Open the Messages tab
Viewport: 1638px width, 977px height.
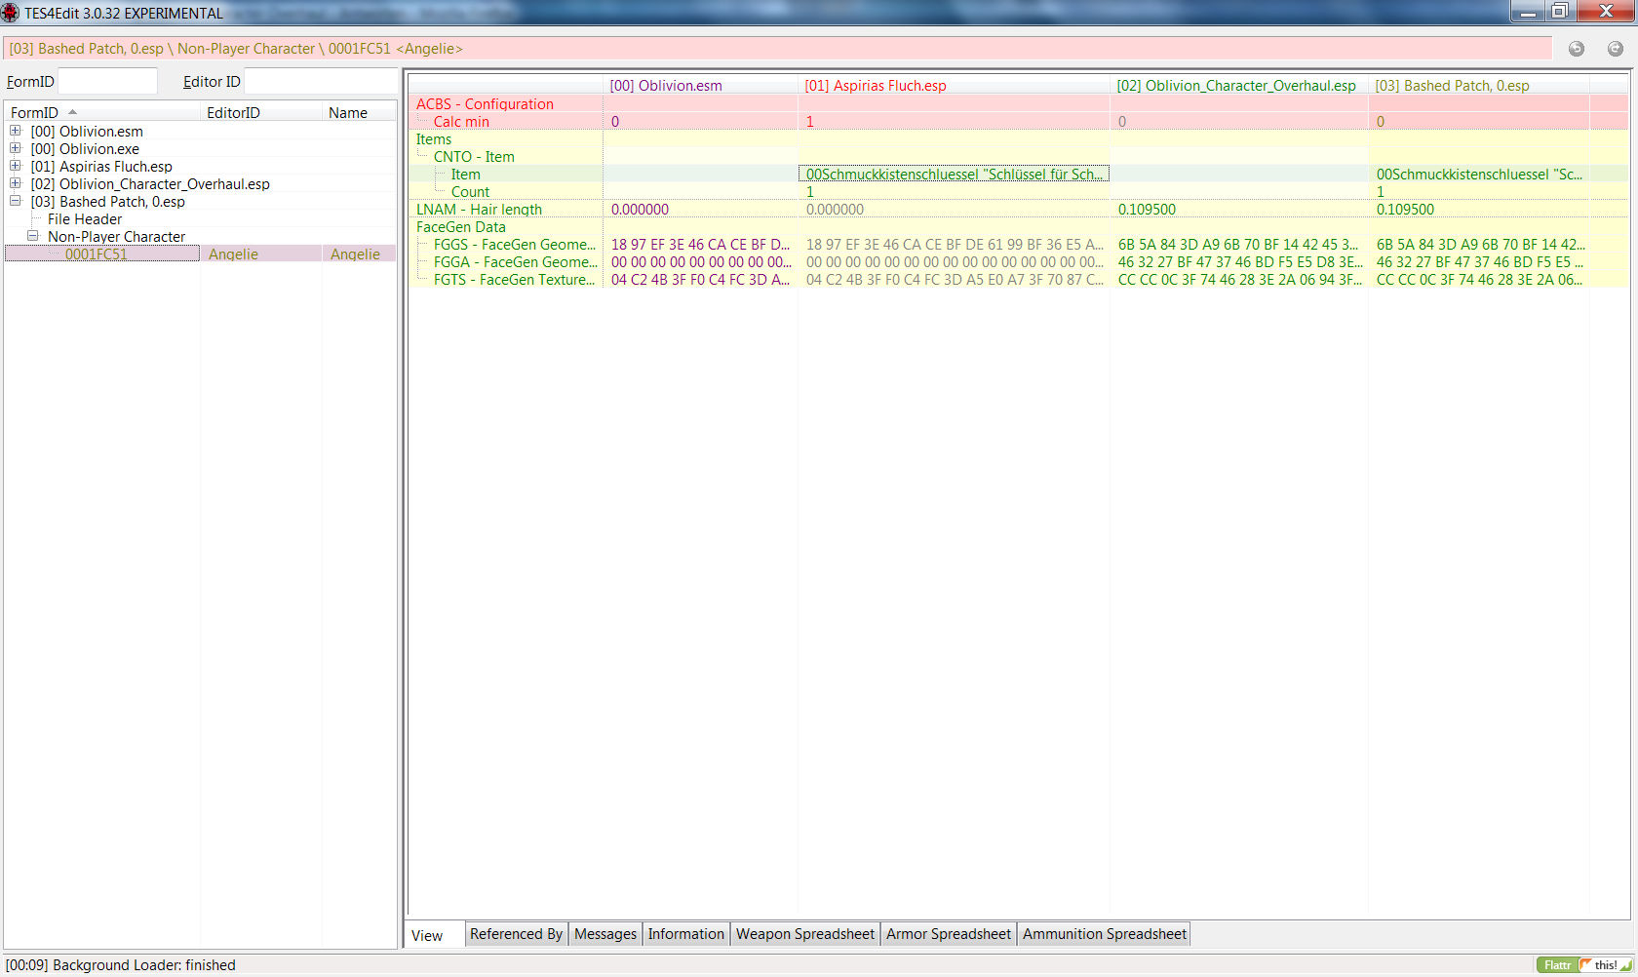coord(604,934)
